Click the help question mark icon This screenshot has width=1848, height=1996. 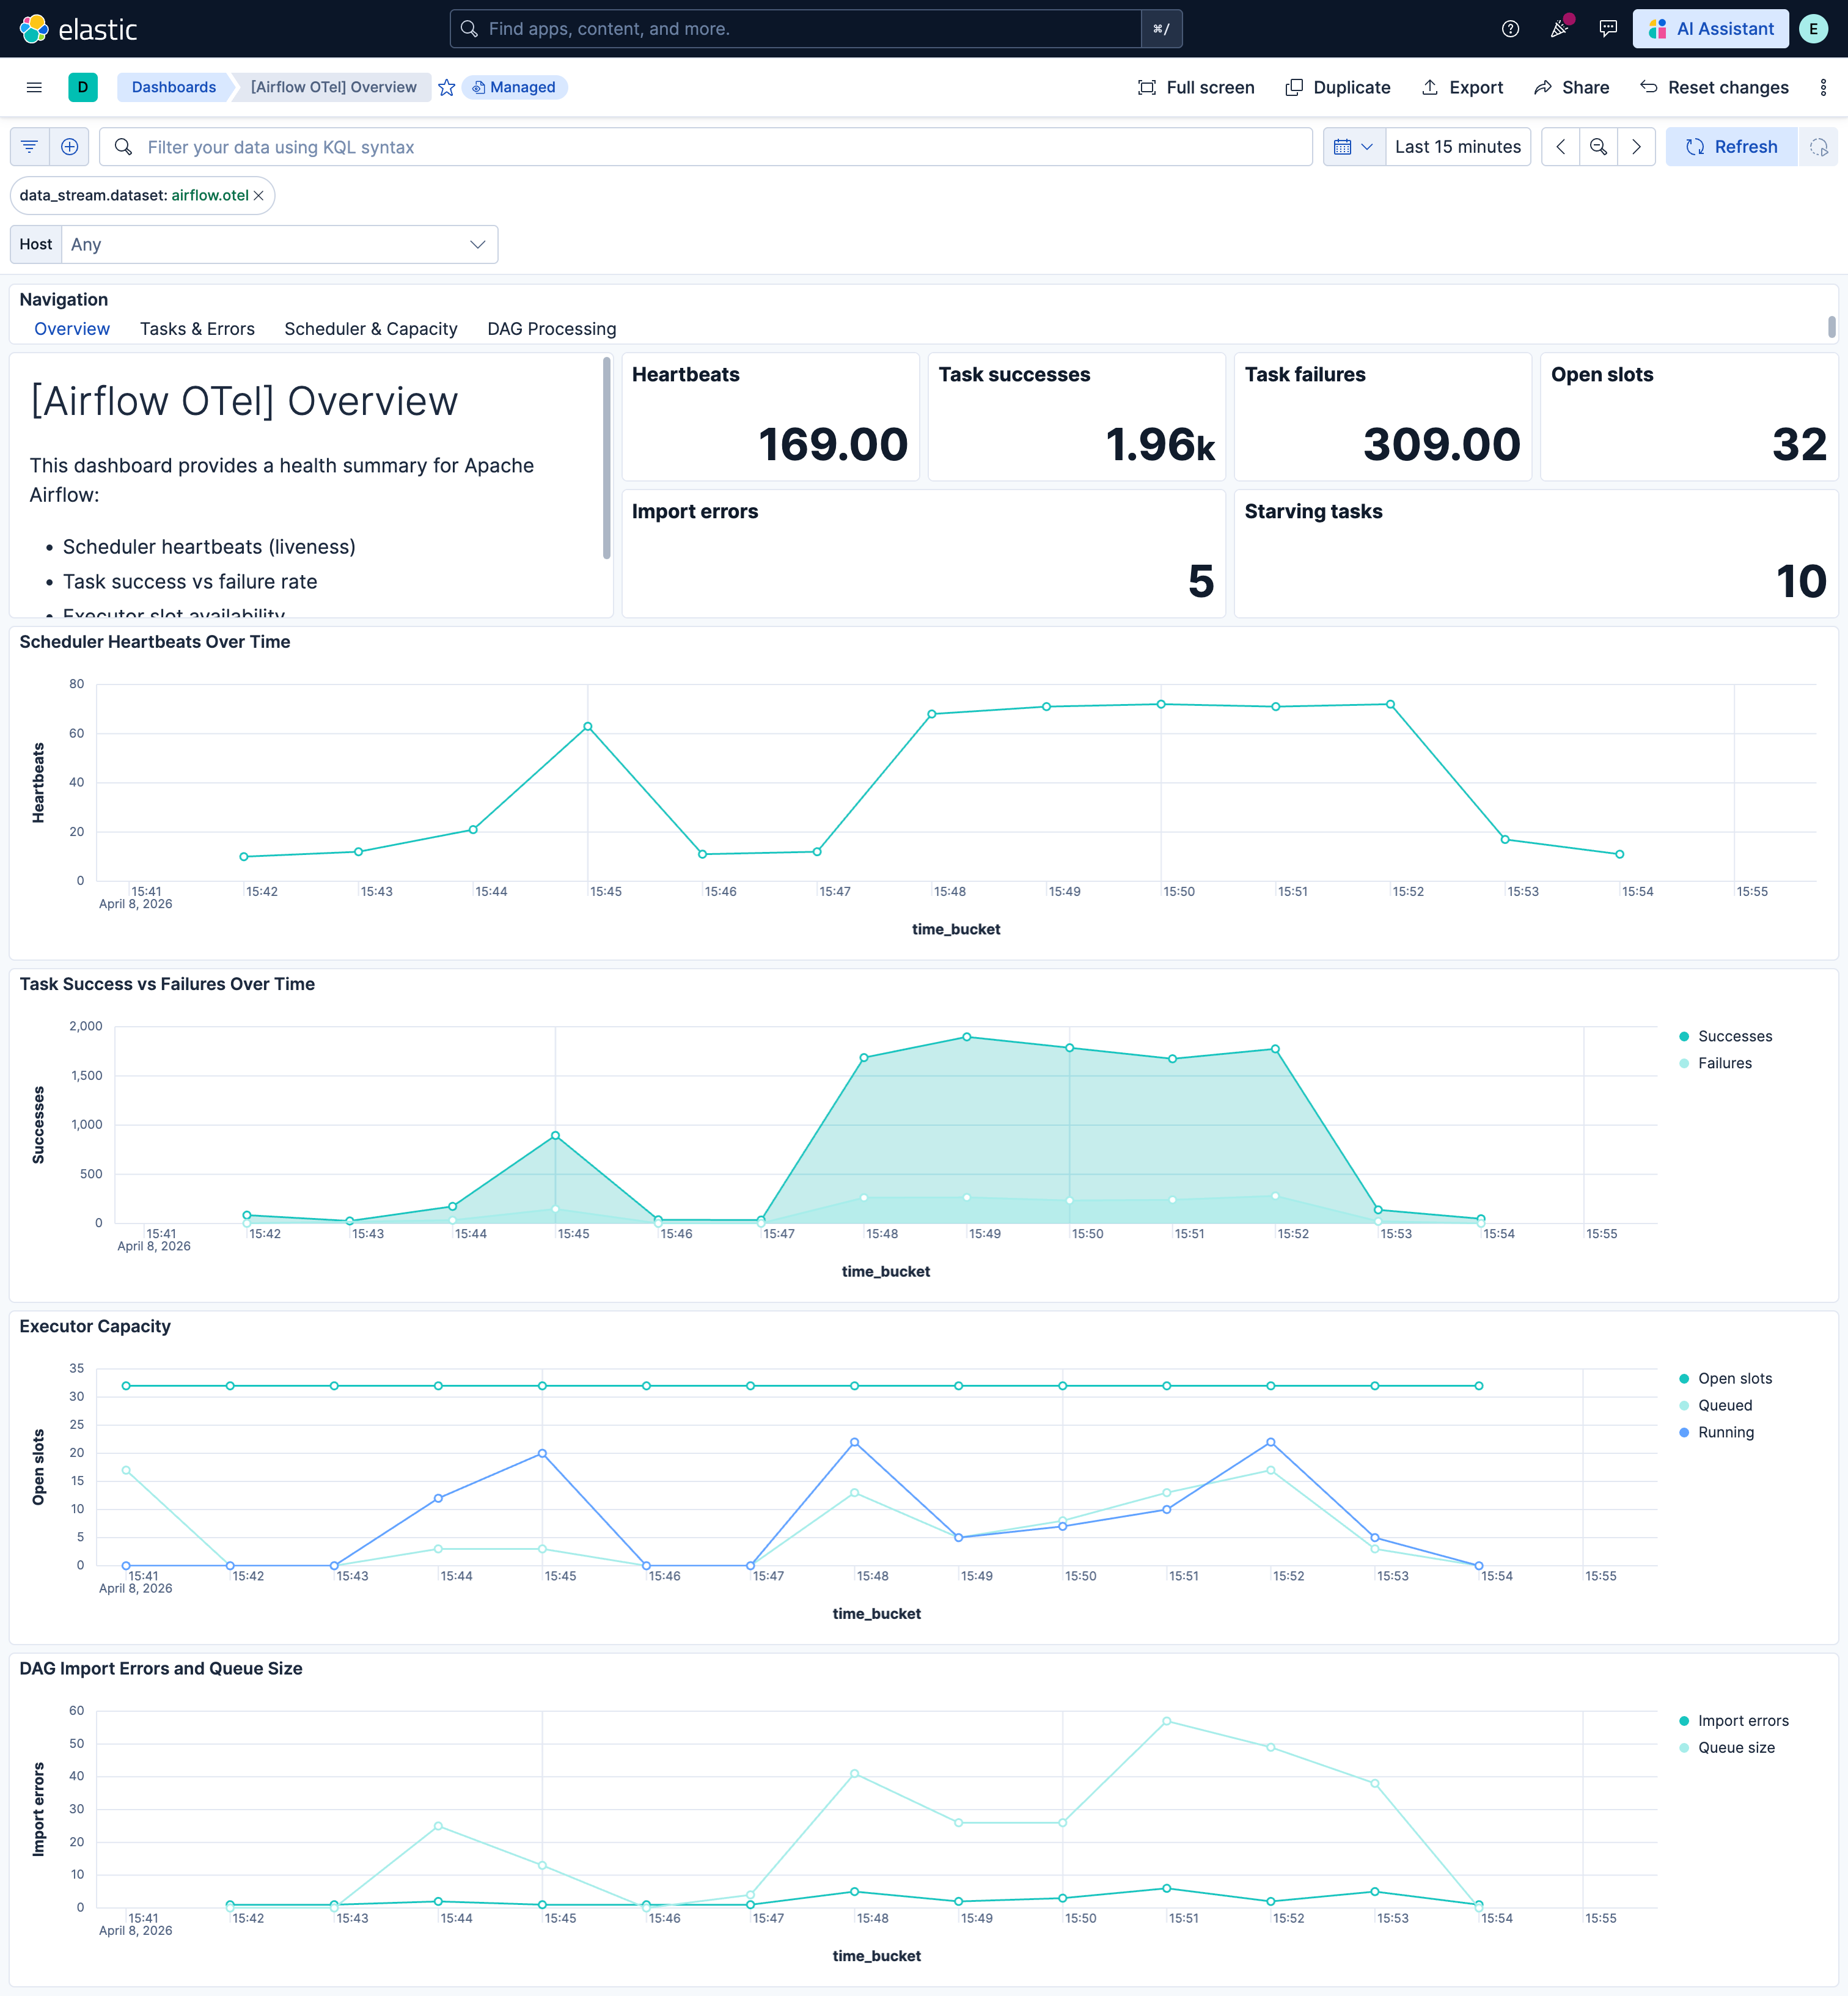[x=1509, y=28]
